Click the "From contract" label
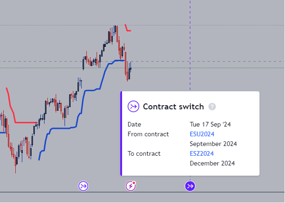The width and height of the screenshot is (285, 203). tap(148, 134)
